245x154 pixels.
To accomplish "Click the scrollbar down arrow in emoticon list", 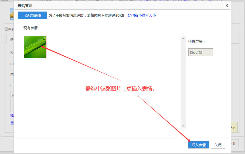I will pos(183,126).
